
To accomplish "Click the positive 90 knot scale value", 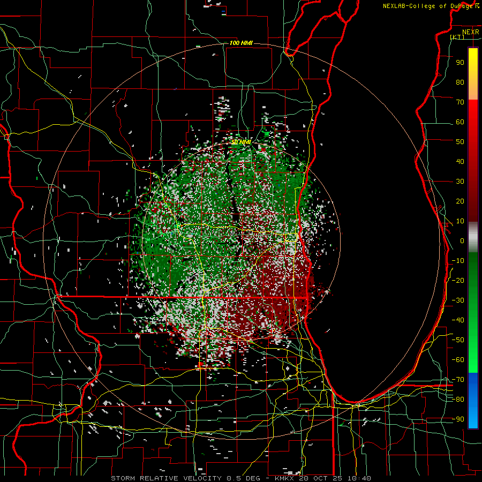I will pos(460,63).
